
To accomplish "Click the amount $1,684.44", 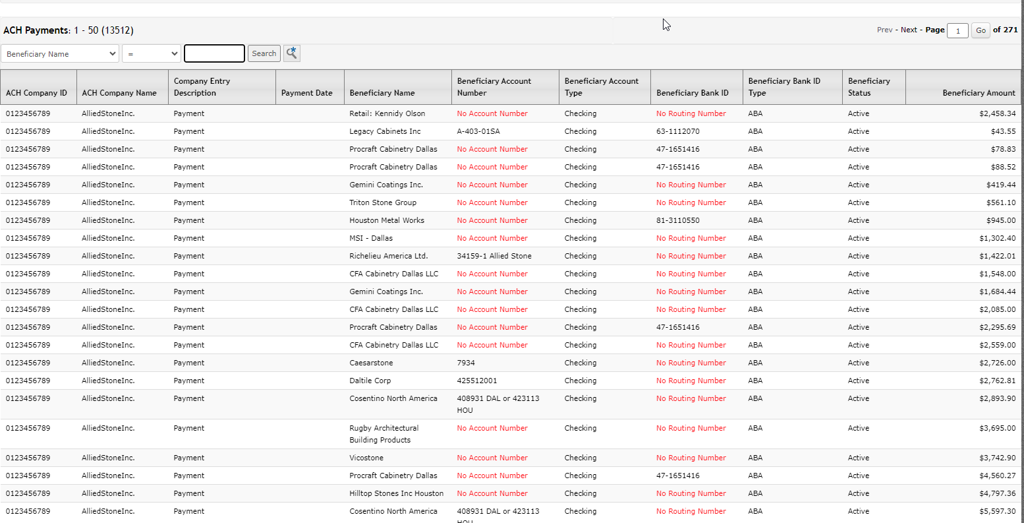I will [998, 292].
